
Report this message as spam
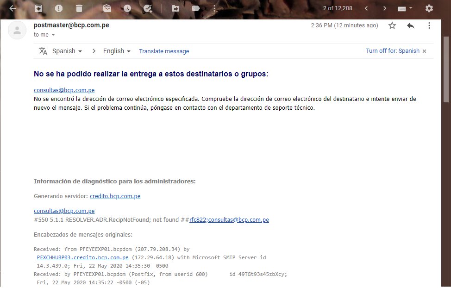[x=59, y=8]
